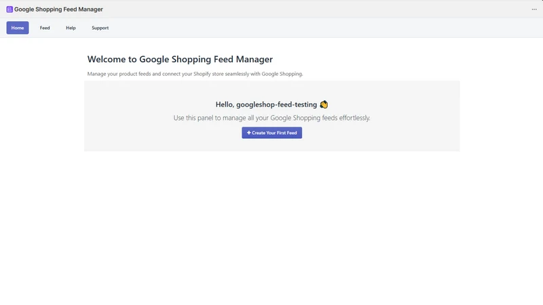Click the 'Hello, googleshop-feed-testing' greeting text
The width and height of the screenshot is (543, 305).
pyautogui.click(x=266, y=104)
